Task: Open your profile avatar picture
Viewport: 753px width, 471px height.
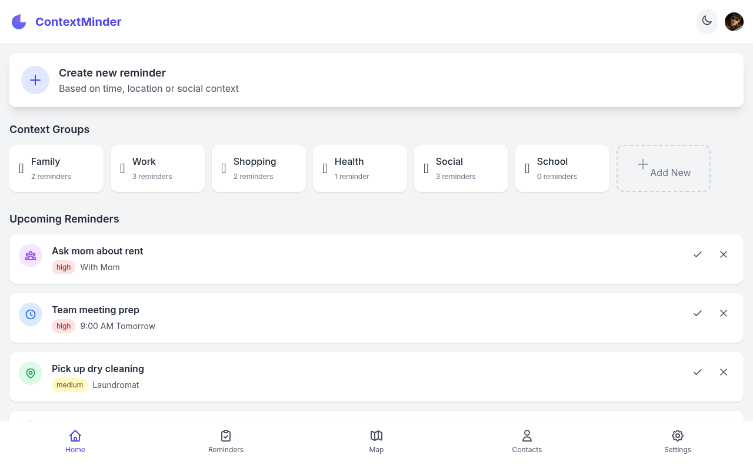Action: [734, 21]
